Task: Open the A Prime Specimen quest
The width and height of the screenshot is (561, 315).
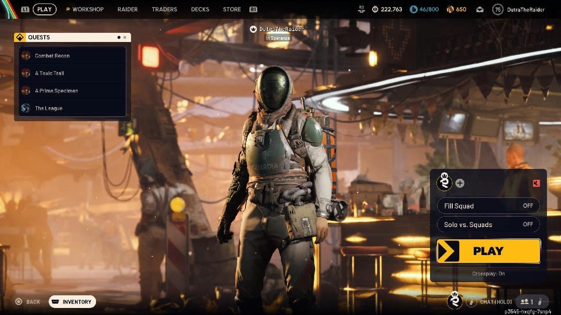Action: (x=72, y=91)
